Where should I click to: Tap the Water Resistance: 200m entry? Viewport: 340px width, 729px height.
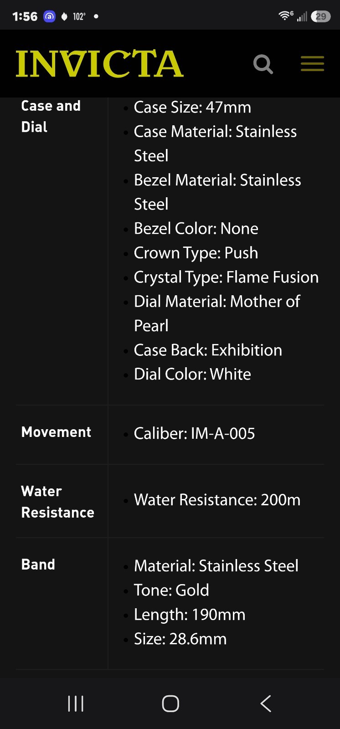pos(217,500)
